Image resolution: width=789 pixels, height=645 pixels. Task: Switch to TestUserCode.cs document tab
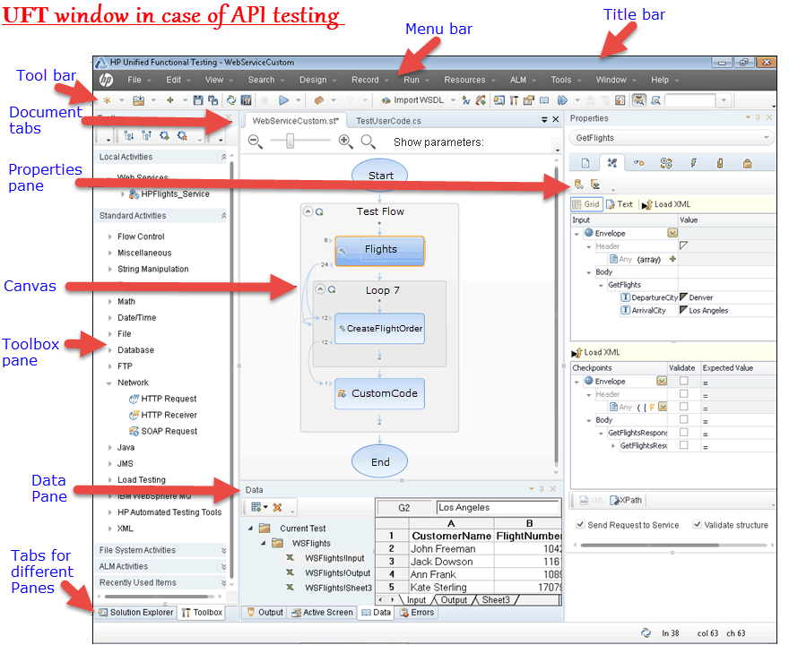coord(388,121)
